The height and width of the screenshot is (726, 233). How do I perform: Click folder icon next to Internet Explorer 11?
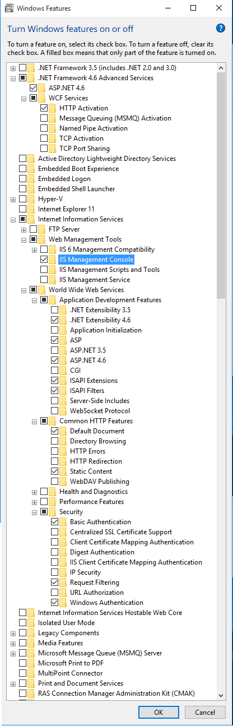click(x=31, y=209)
